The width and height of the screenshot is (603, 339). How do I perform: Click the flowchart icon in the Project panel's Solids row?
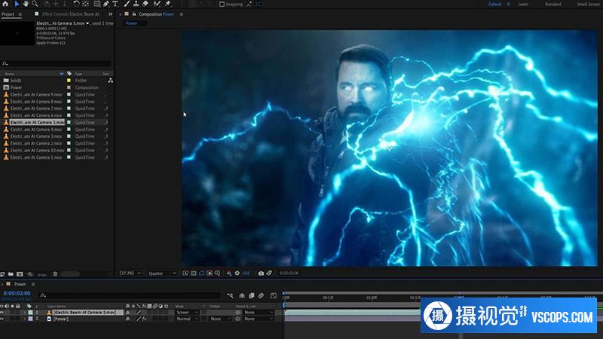click(x=110, y=81)
